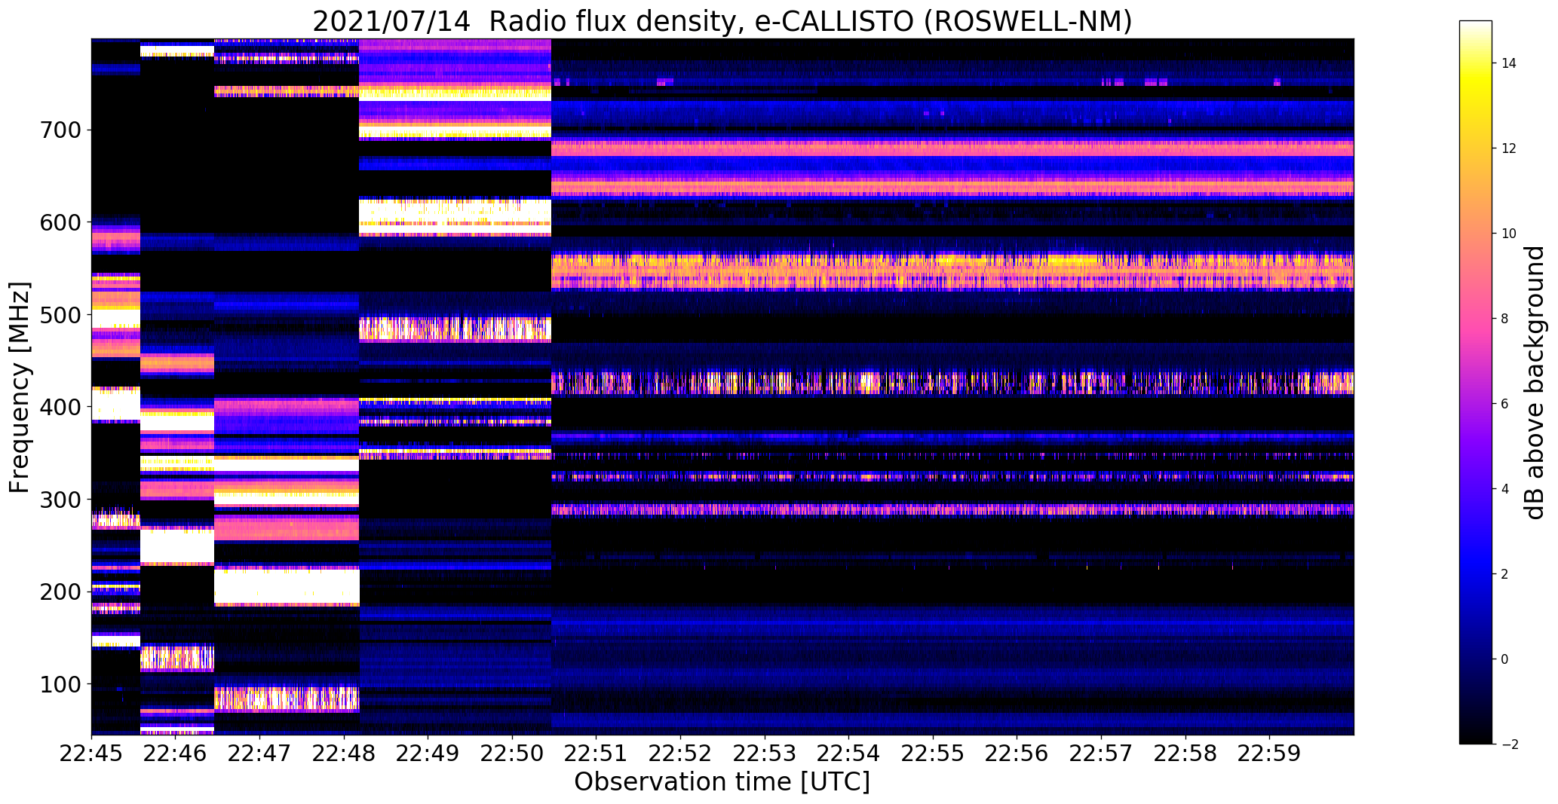1558x804 pixels.
Task: Click the colorbar tick label 6
Action: click(1505, 404)
